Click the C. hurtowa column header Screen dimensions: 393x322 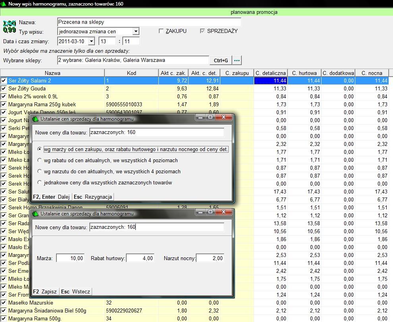coord(304,73)
